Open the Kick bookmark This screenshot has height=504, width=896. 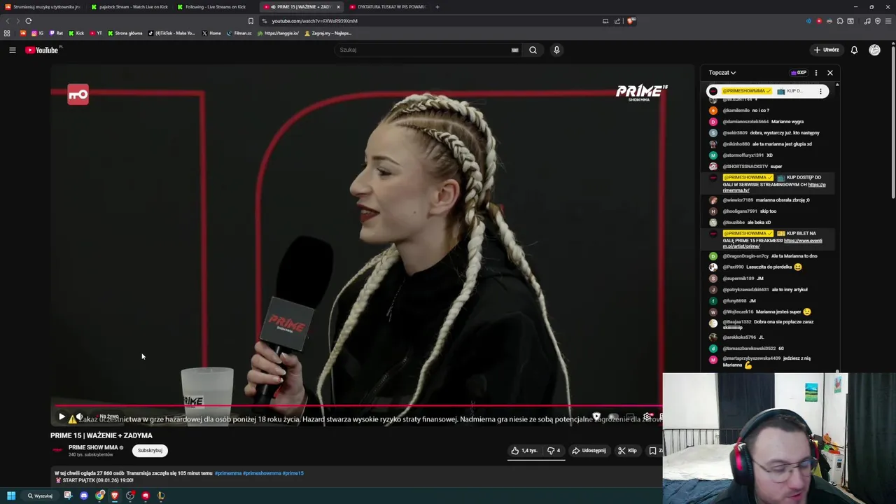click(76, 33)
